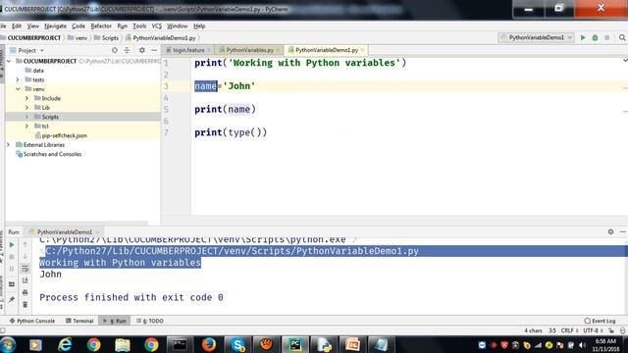Open the Navigate menu
The image size is (628, 353).
pyautogui.click(x=55, y=26)
